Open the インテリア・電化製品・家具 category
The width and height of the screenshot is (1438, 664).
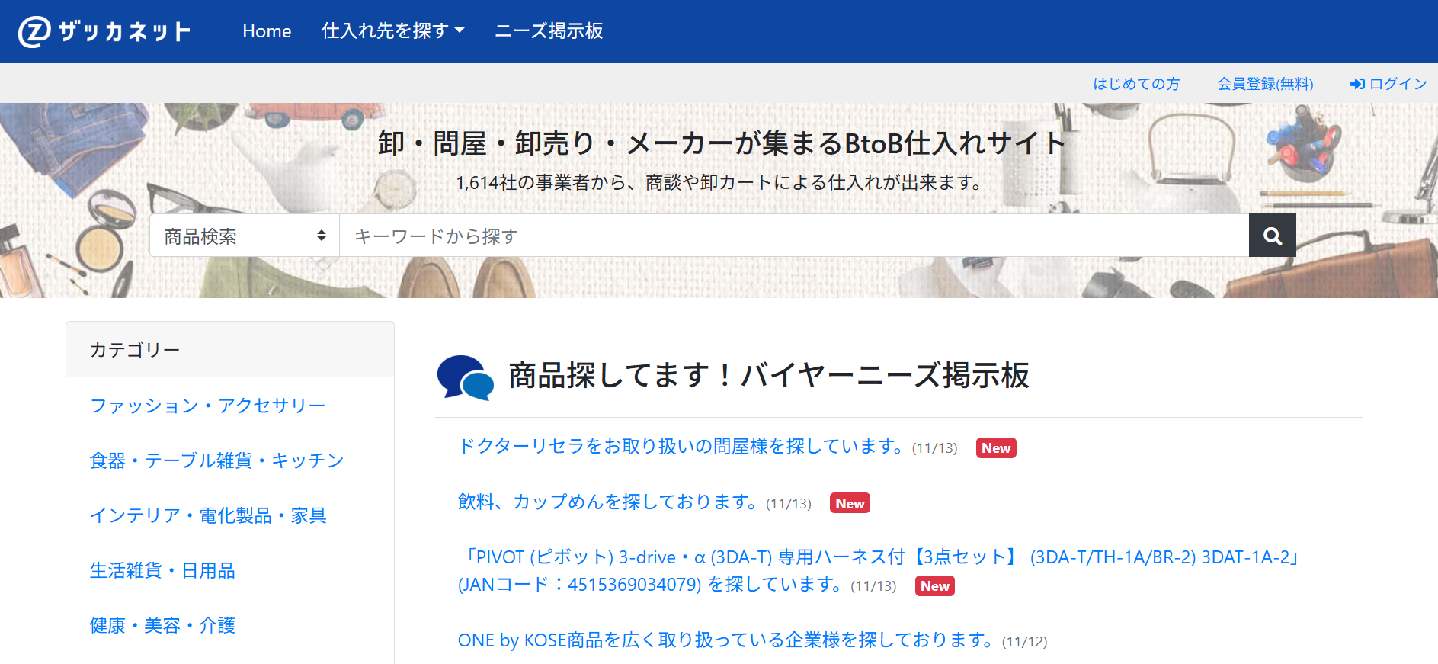point(208,515)
